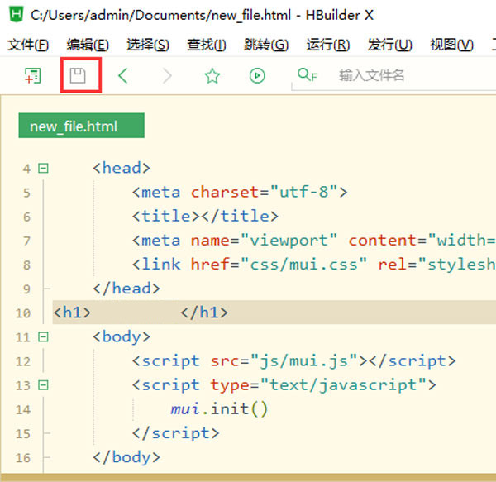Click the closing </head> tag
The width and height of the screenshot is (496, 482).
pyautogui.click(x=126, y=289)
